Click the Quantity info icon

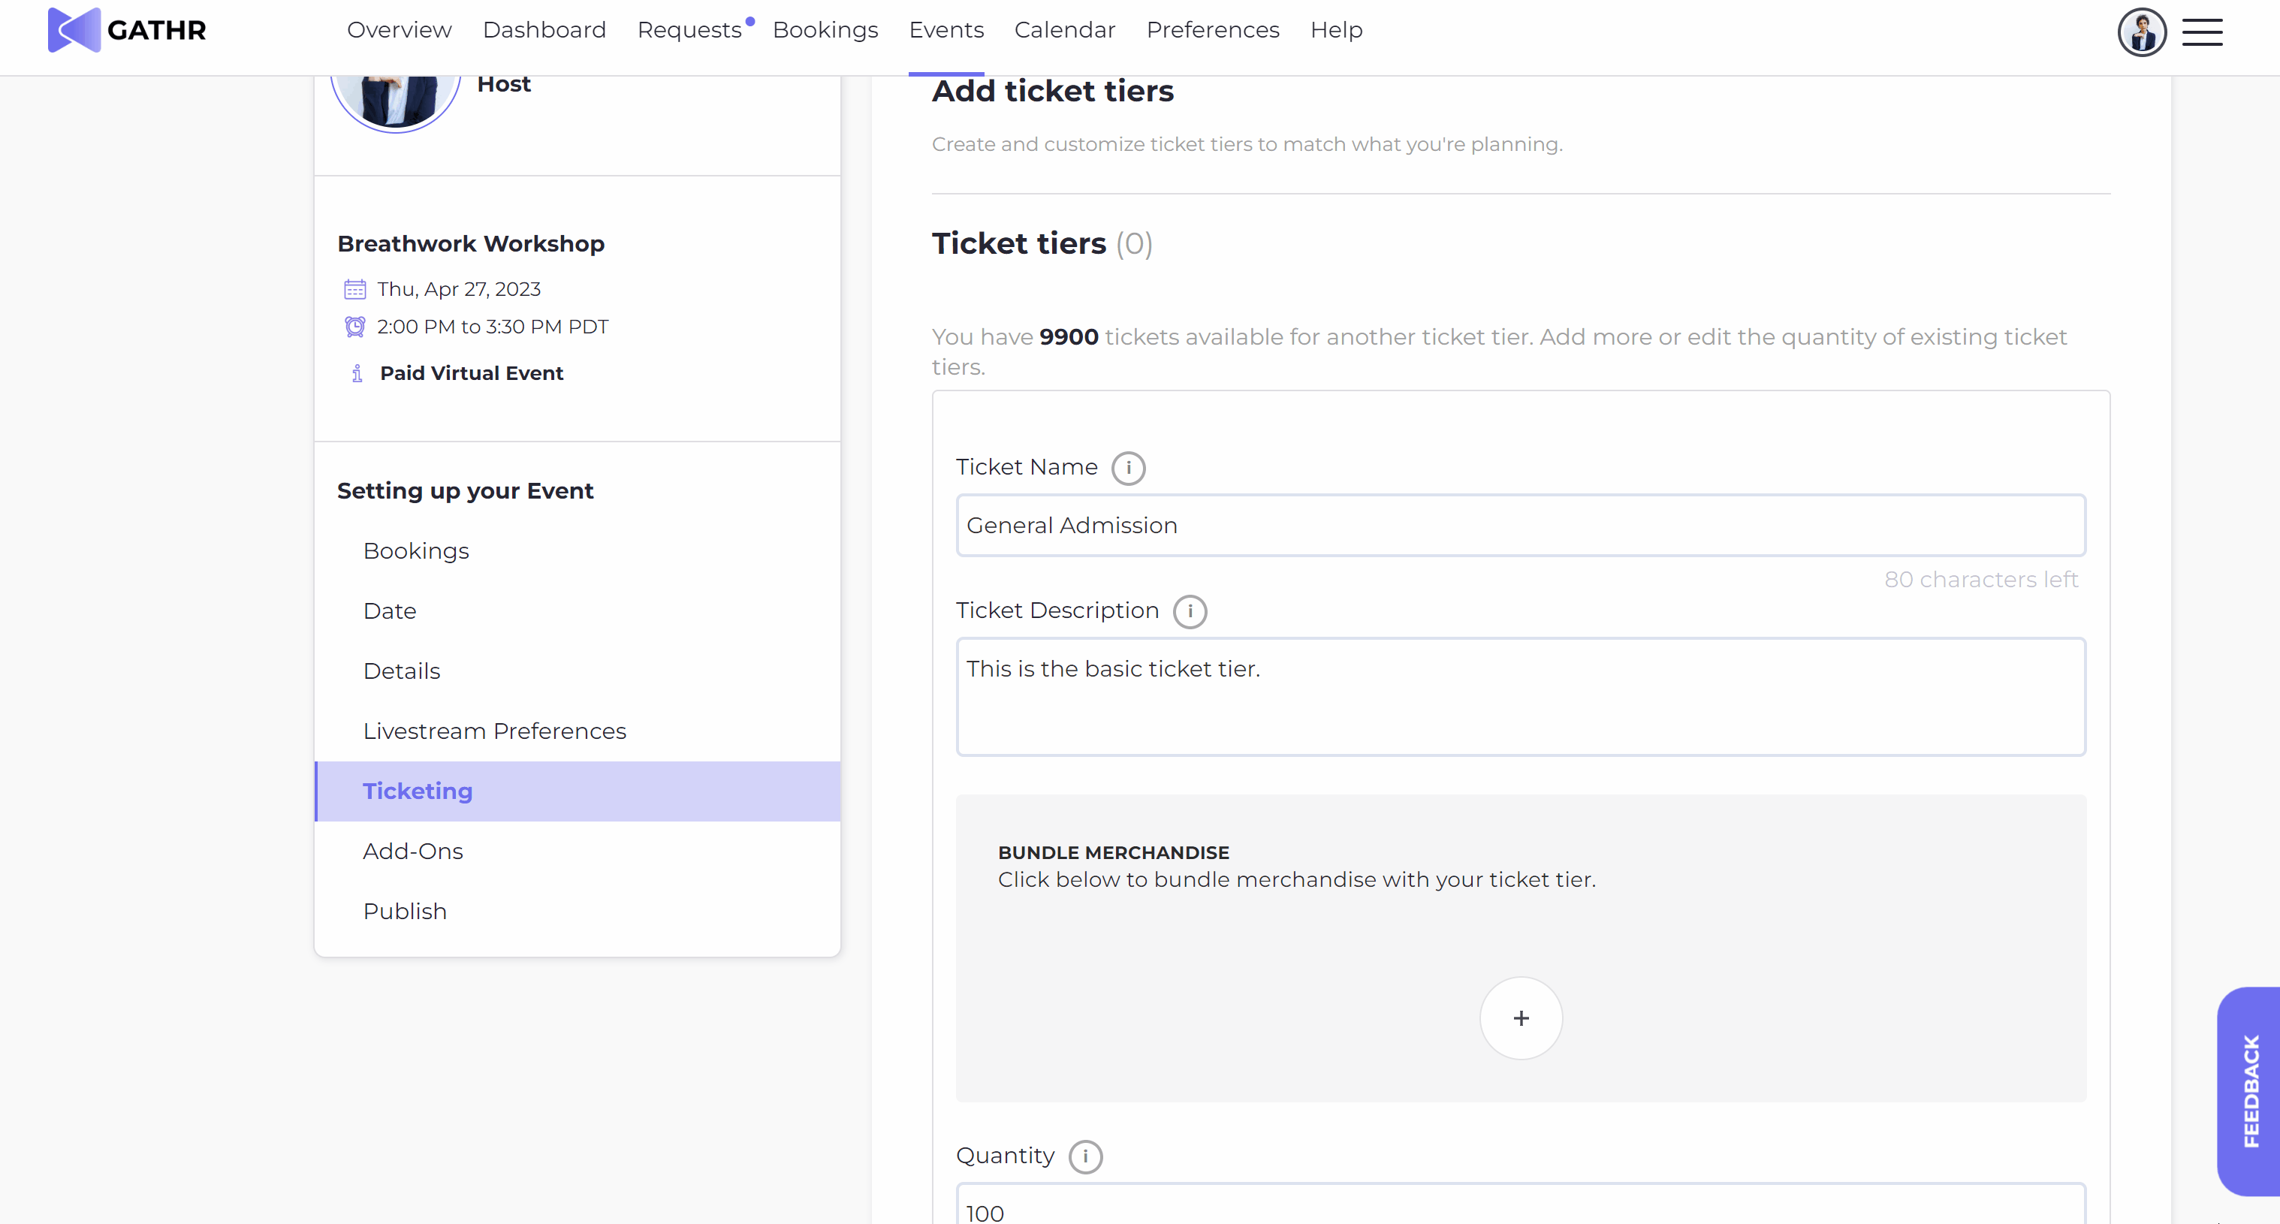click(x=1086, y=1156)
